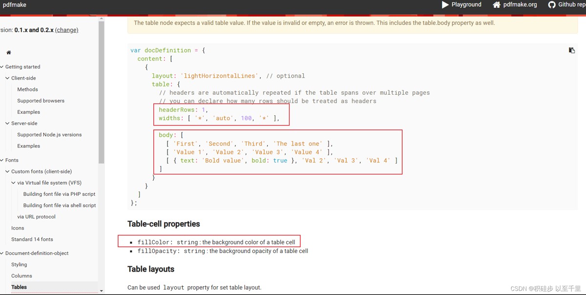586x295 pixels.
Task: Collapse Custom fonts (client-side) node
Action: 7,171
